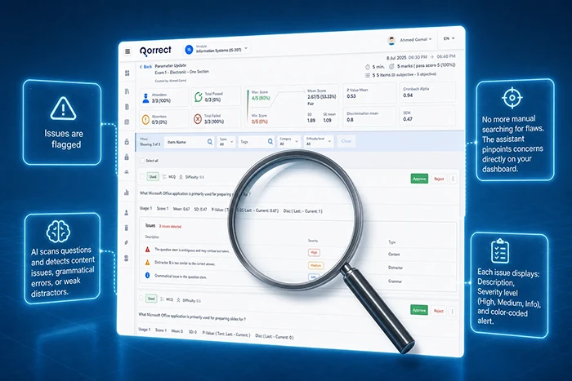
Task: Click the red triangle High severity warning icon
Action: pos(147,250)
